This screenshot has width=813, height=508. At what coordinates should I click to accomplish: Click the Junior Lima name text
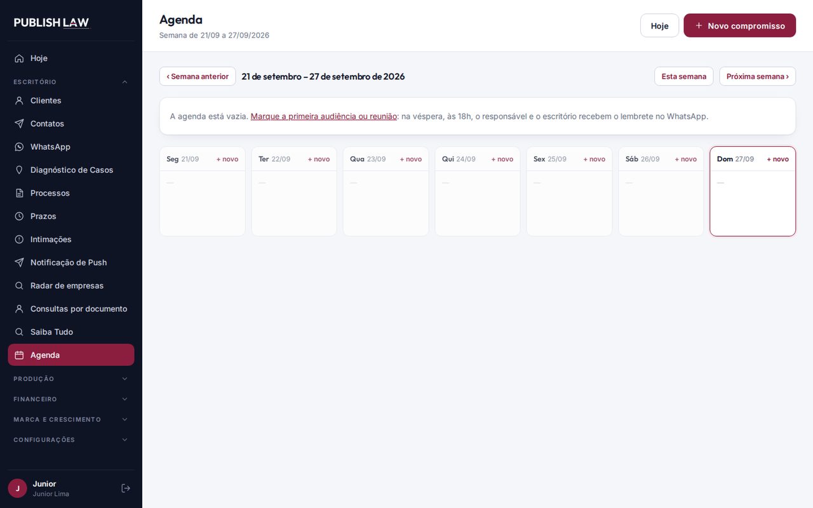[x=51, y=494]
